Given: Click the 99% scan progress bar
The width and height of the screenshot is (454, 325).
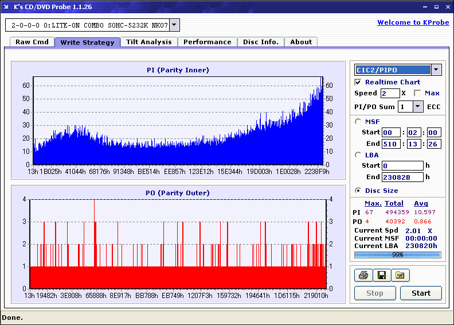Looking at the screenshot, I should (397, 254).
